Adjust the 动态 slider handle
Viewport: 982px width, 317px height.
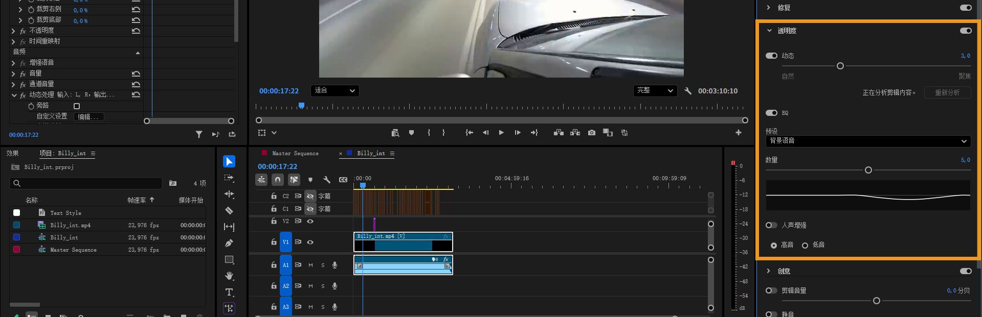click(840, 66)
